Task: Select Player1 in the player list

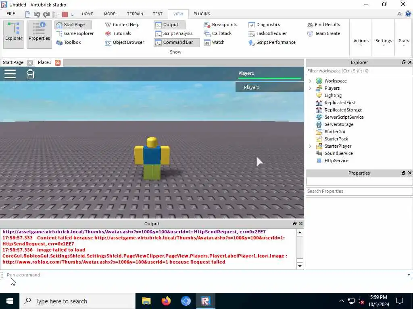Action: coord(269,87)
